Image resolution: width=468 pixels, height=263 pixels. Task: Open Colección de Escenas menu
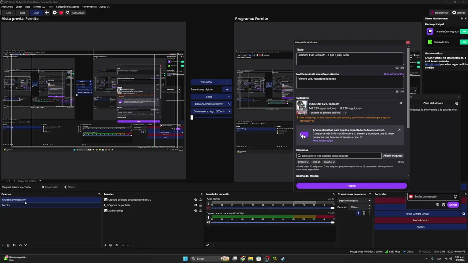[x=67, y=7]
